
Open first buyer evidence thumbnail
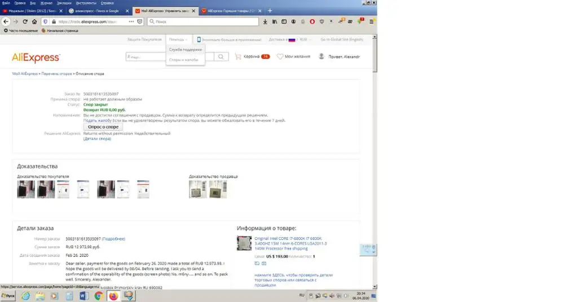click(26, 189)
